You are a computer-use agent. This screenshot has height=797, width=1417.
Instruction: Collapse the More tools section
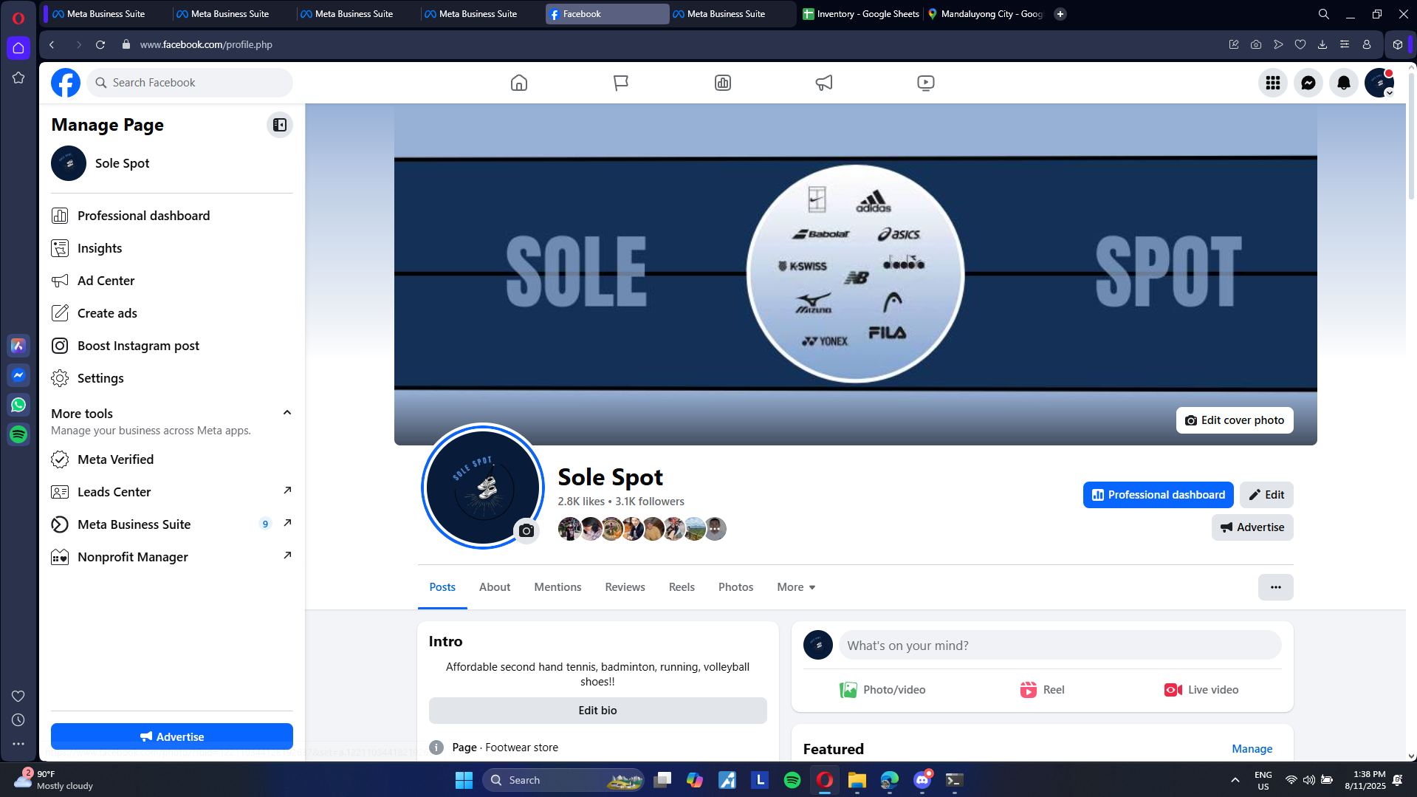click(x=287, y=413)
